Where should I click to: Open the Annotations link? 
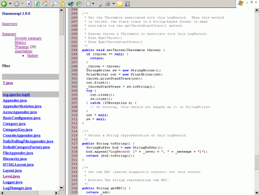pos(24,51)
